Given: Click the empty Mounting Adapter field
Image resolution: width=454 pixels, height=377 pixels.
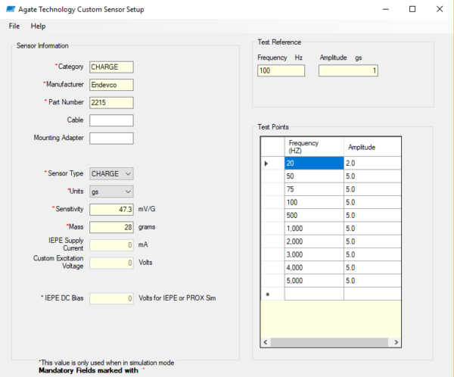Looking at the screenshot, I should (111, 139).
